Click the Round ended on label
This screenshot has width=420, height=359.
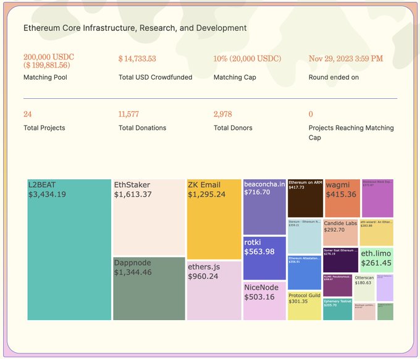click(334, 77)
